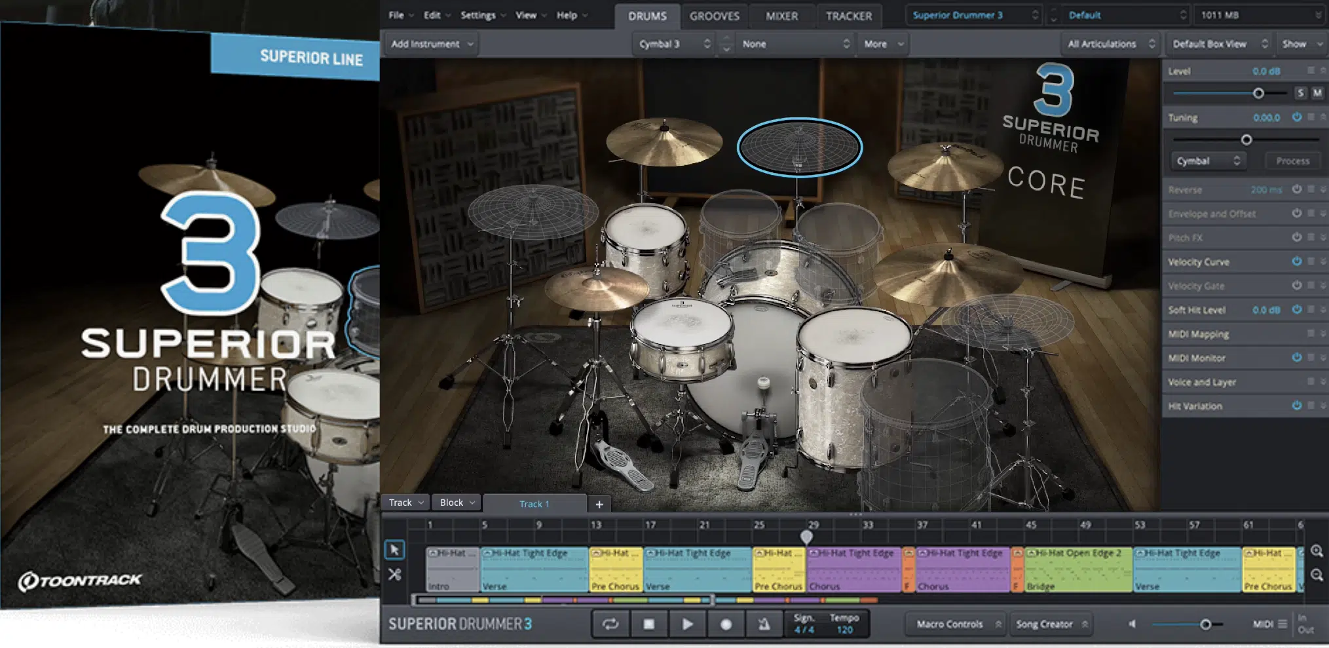Viewport: 1329px width, 648px height.
Task: Select the arrow pointer tool in the song track
Action: [394, 550]
